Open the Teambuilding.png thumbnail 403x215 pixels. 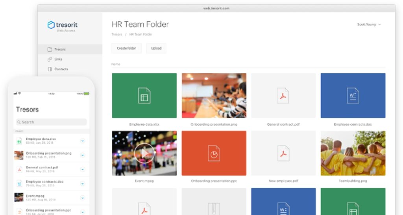(353, 153)
